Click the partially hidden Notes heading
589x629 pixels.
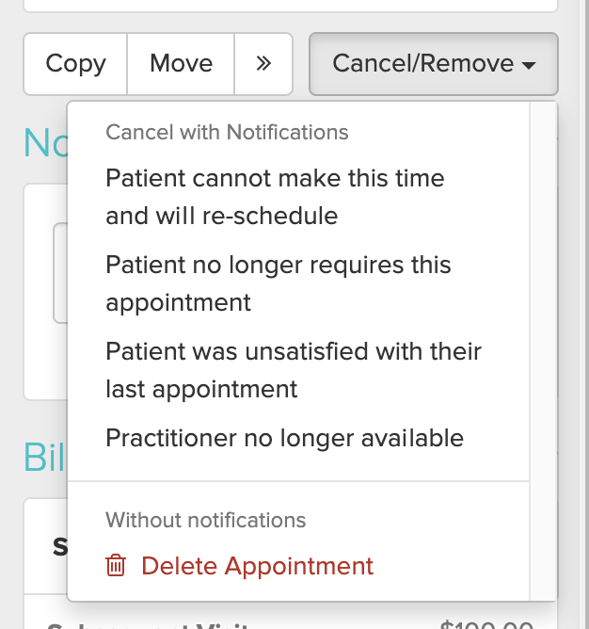point(43,142)
